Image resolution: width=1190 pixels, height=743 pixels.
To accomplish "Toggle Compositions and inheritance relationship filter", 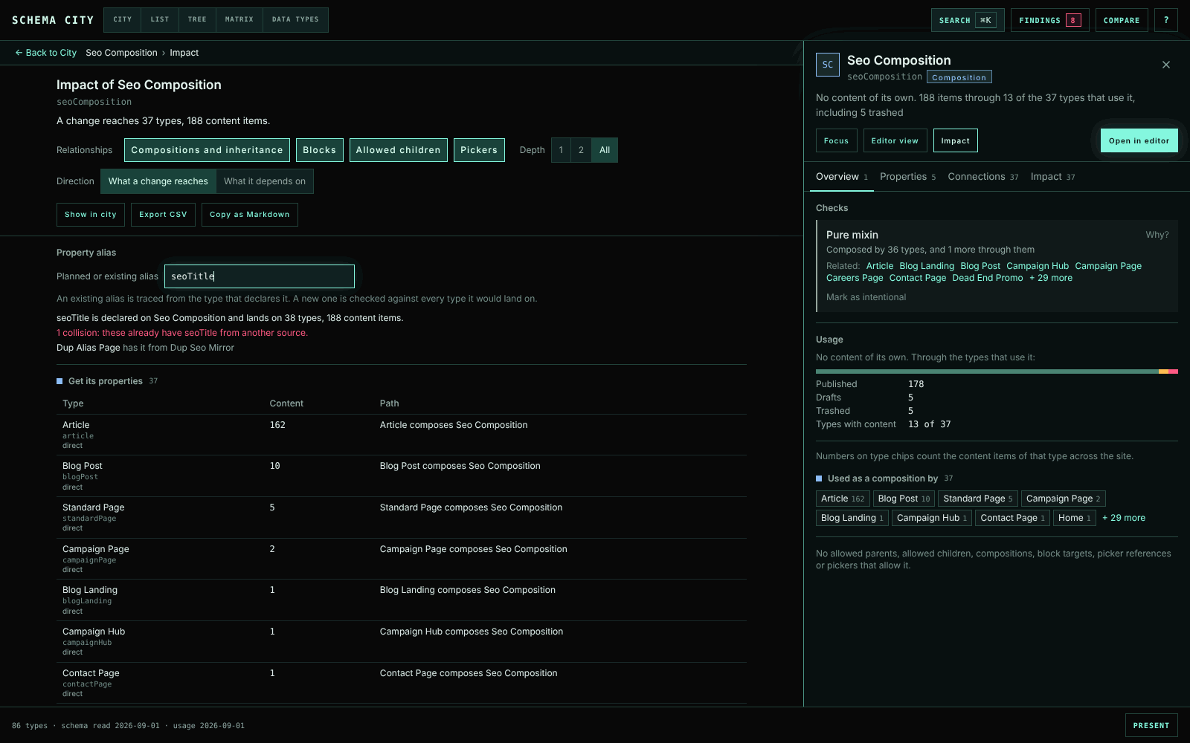I will (207, 150).
